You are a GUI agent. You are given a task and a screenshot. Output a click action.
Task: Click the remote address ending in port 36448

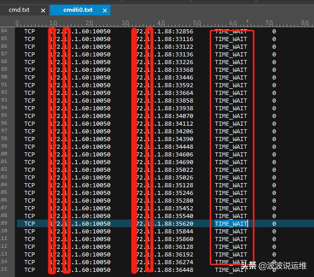point(164,270)
